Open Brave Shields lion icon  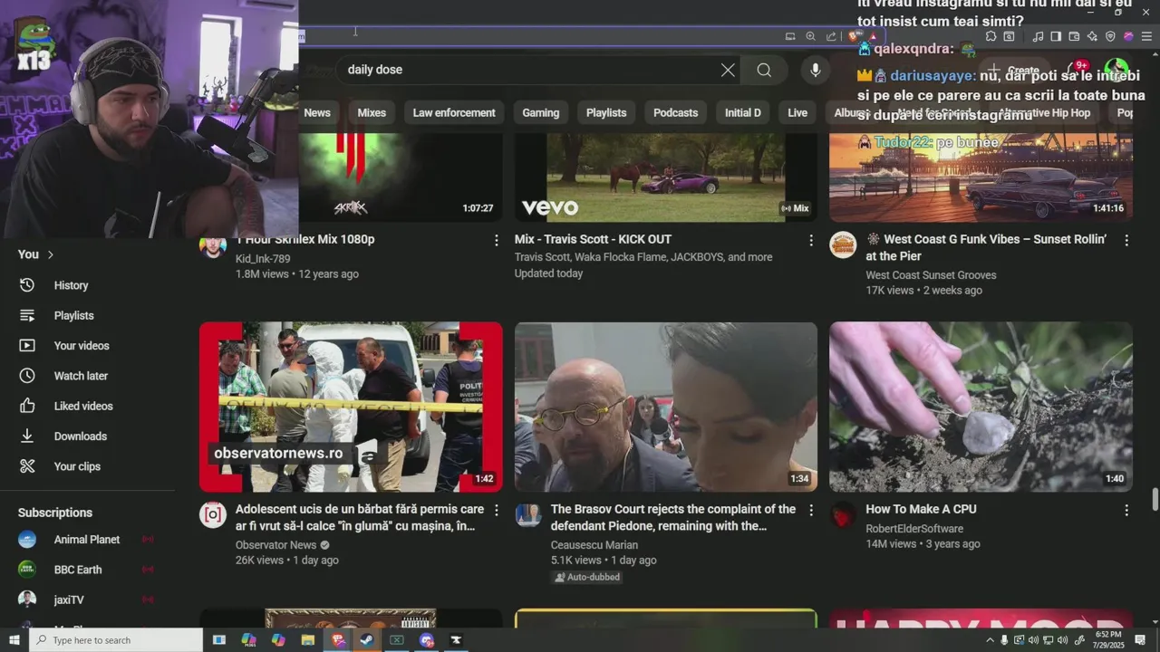[855, 36]
